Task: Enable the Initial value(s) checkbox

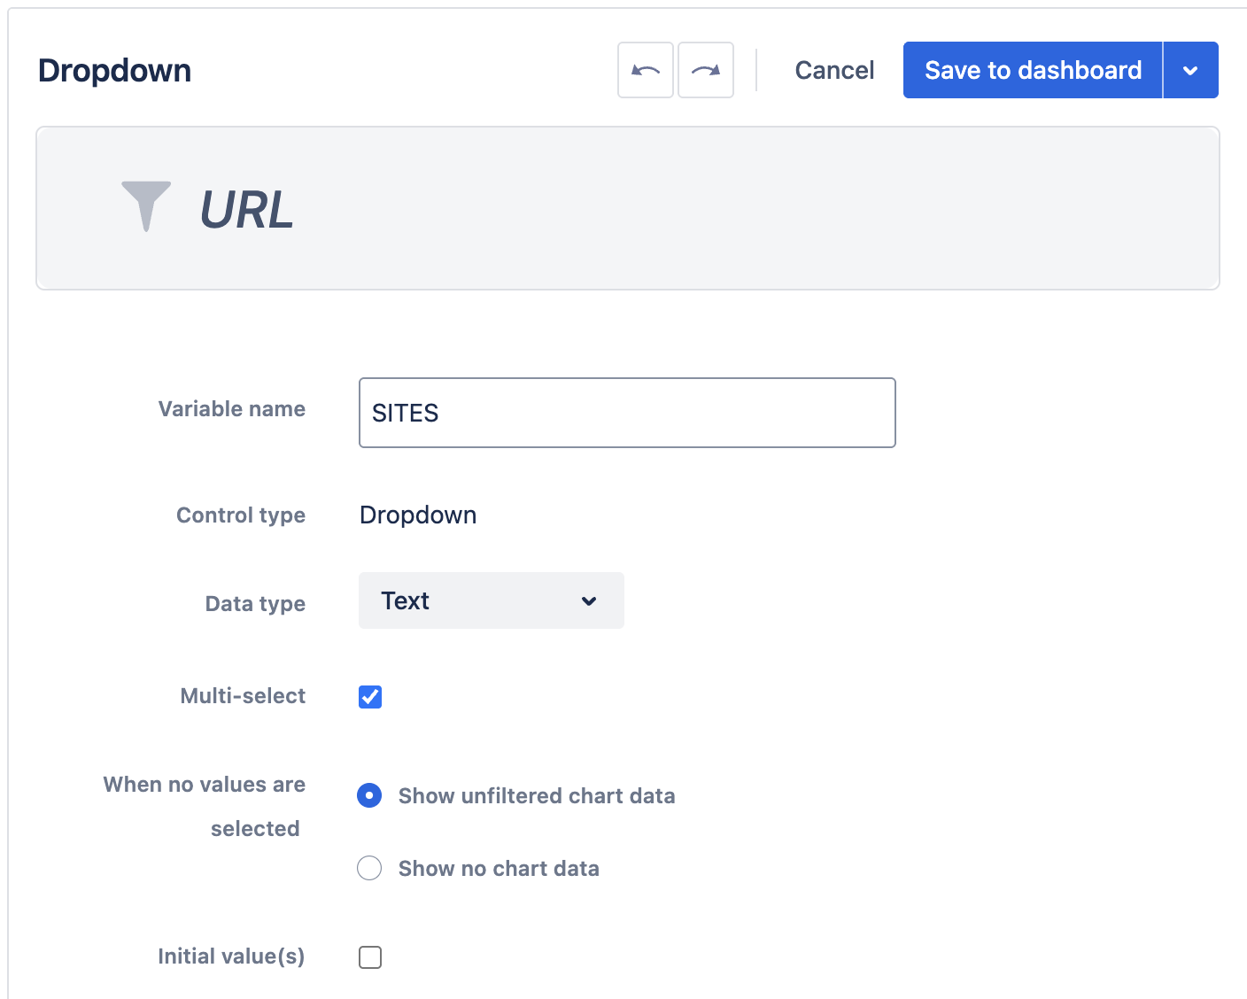Action: pyautogui.click(x=370, y=957)
